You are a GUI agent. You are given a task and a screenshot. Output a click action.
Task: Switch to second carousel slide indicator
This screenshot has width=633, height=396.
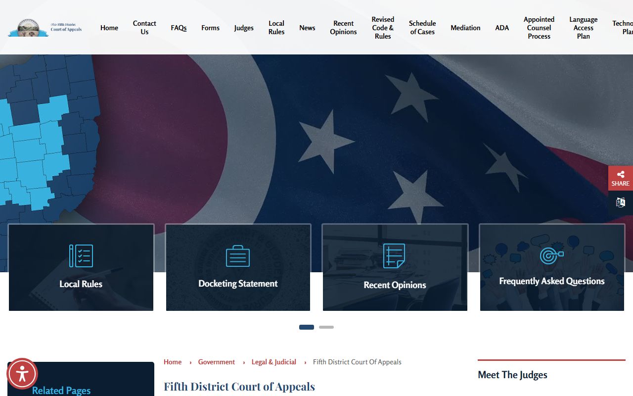pos(326,327)
